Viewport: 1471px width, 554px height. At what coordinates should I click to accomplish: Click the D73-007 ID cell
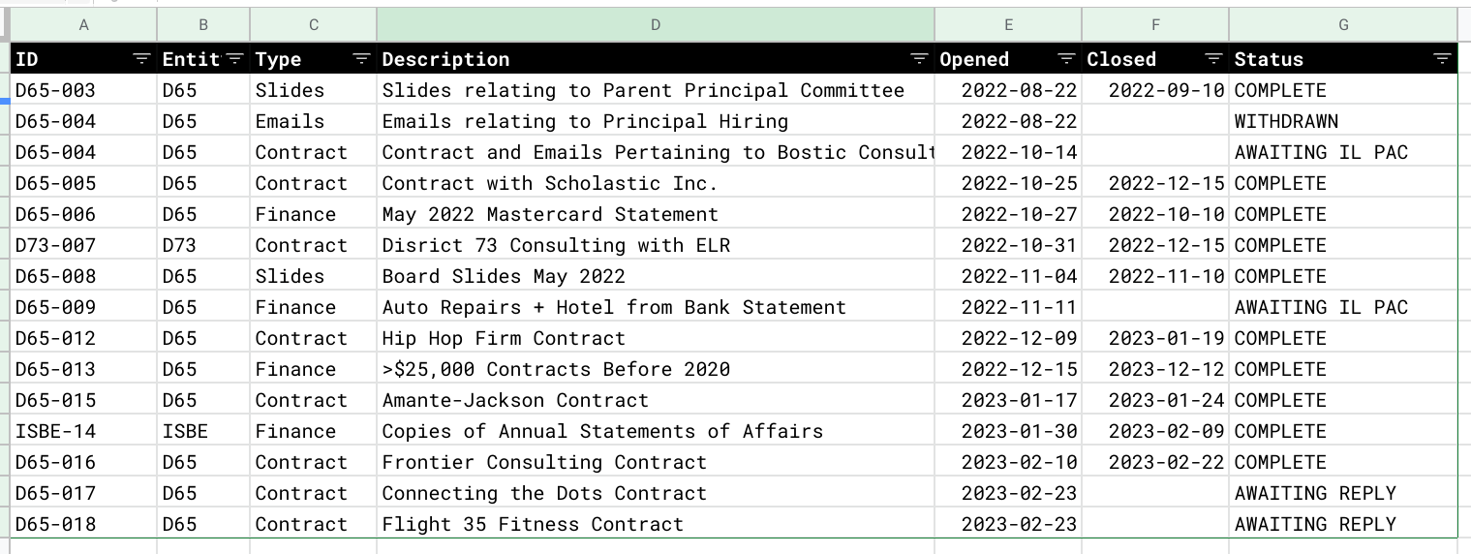[83, 245]
